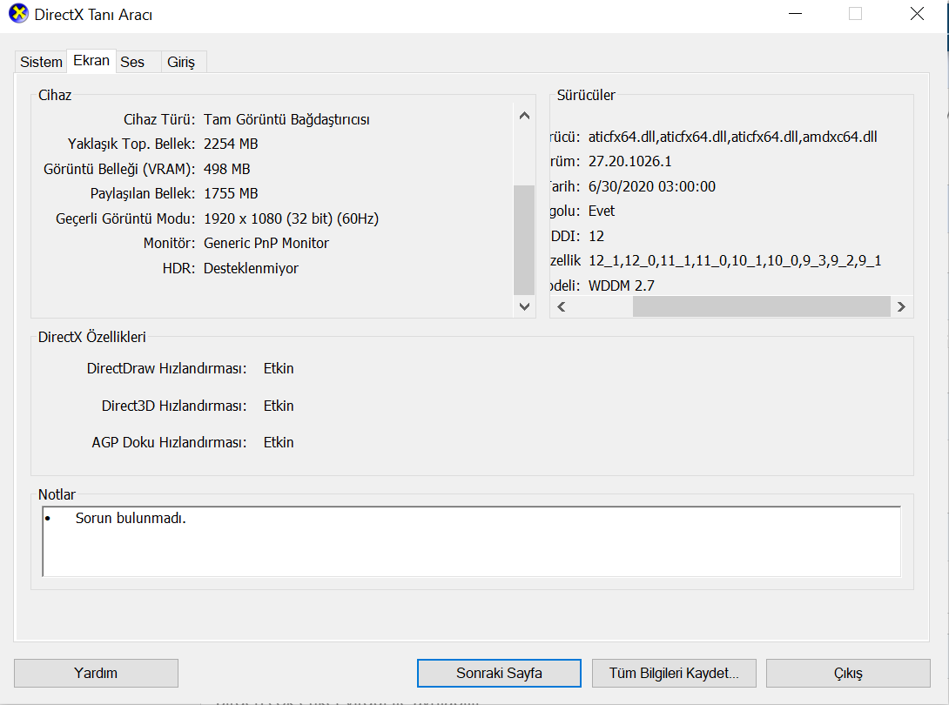Click 'Etkin' next to Direct3D Hızlandırması

click(279, 406)
